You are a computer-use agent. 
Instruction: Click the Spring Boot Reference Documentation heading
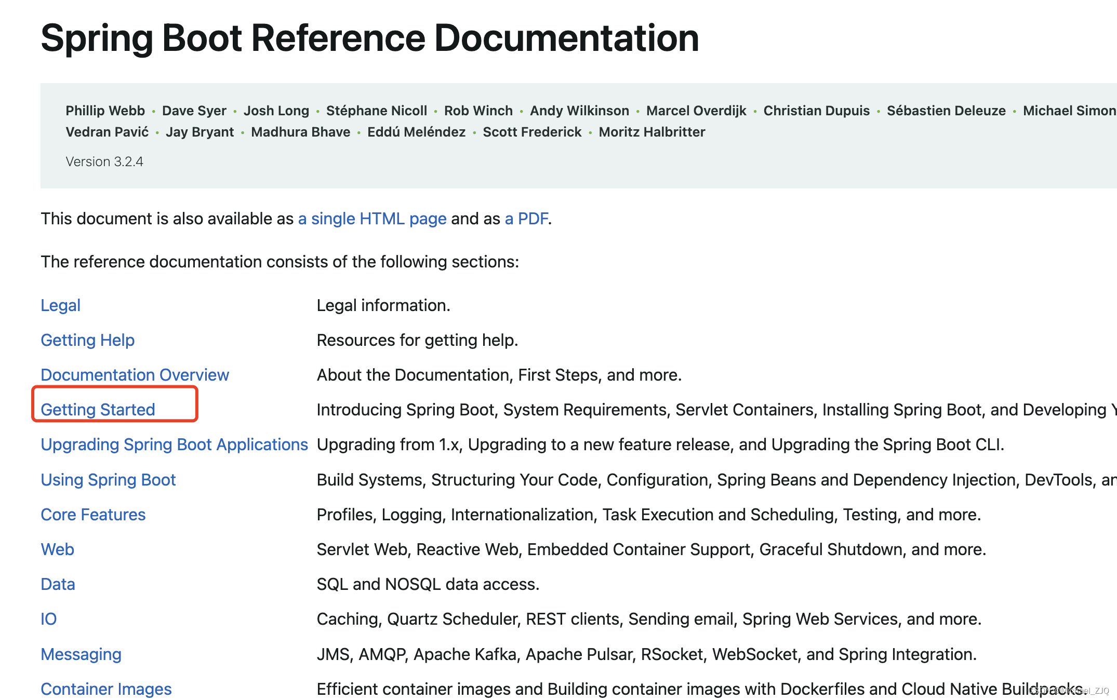pyautogui.click(x=370, y=38)
